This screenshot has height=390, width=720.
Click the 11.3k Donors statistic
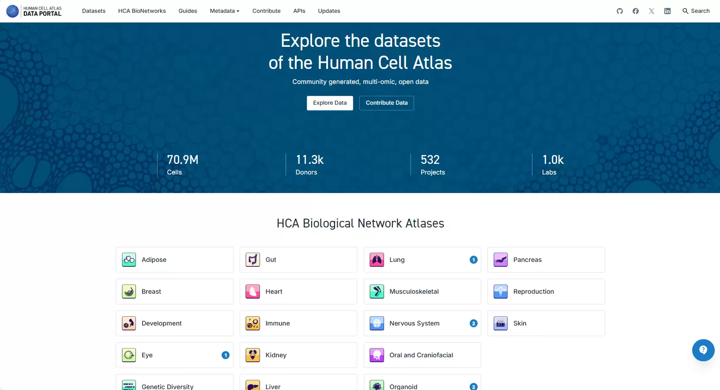click(x=310, y=165)
